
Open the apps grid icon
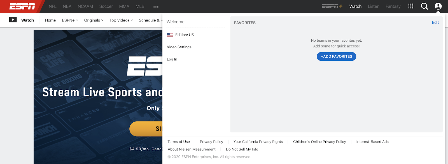(x=411, y=6)
